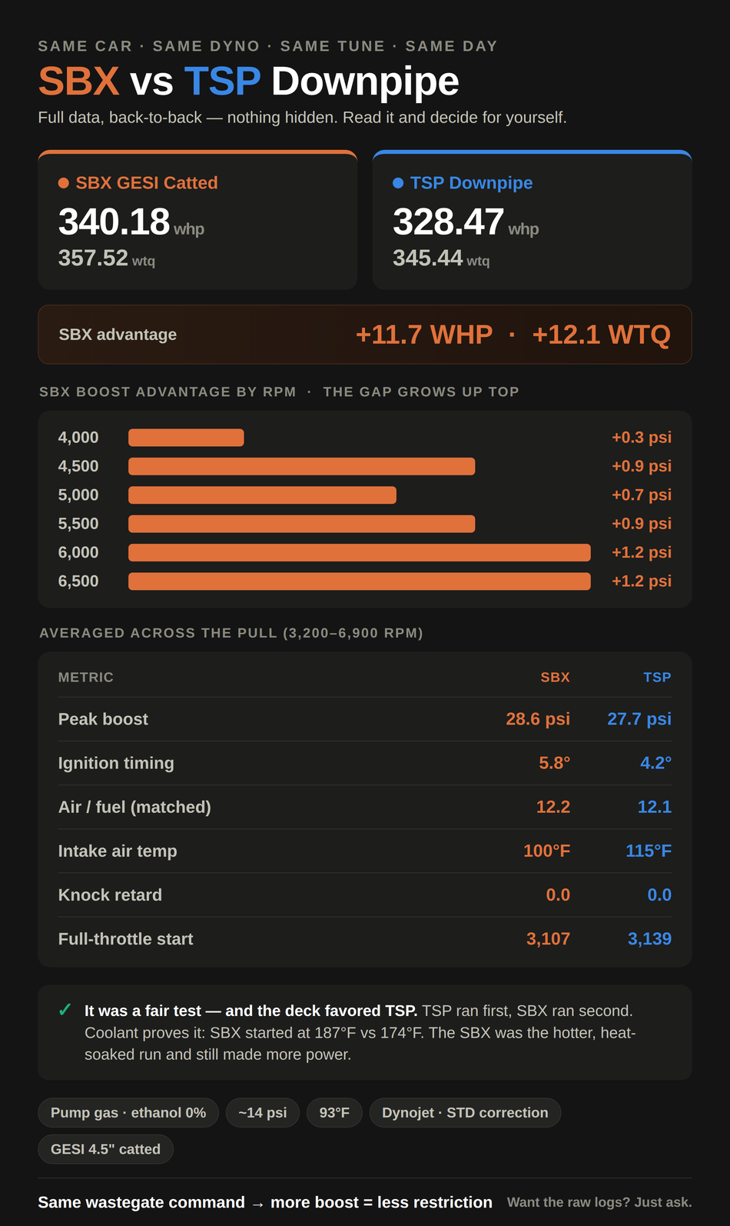Click the SBX column header
This screenshot has width=730, height=1226.
click(x=555, y=678)
